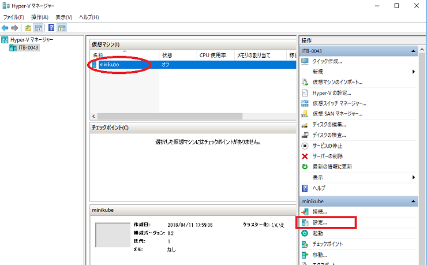Open the 操作(A) menu
The width and height of the screenshot is (427, 265).
[x=40, y=17]
